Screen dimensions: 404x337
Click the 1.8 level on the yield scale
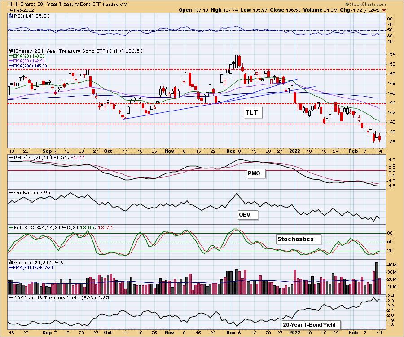391,325
